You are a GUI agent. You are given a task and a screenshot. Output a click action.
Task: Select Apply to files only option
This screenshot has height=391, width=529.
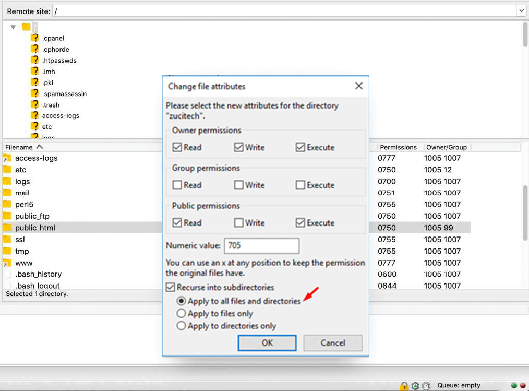[181, 313]
